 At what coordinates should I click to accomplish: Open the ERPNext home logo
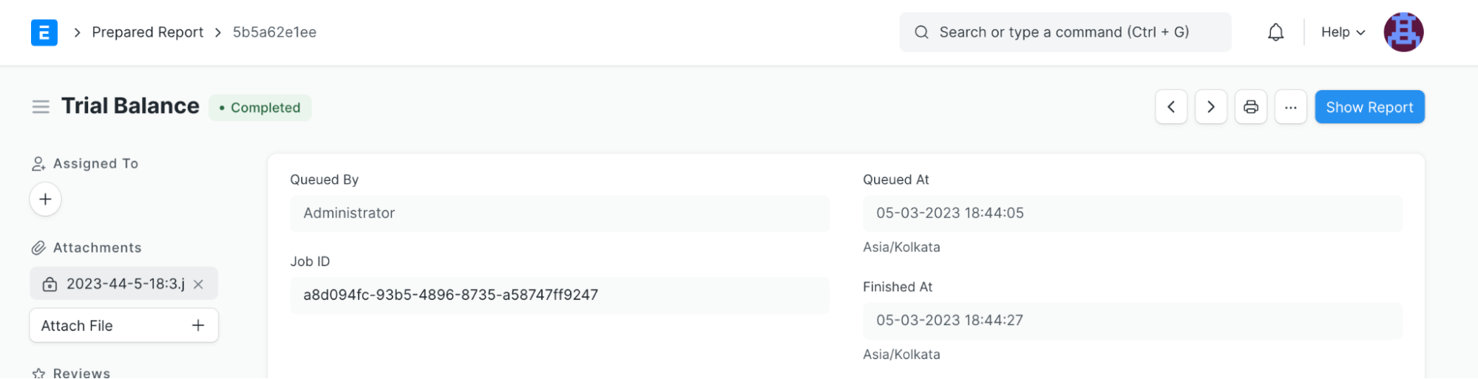[44, 33]
